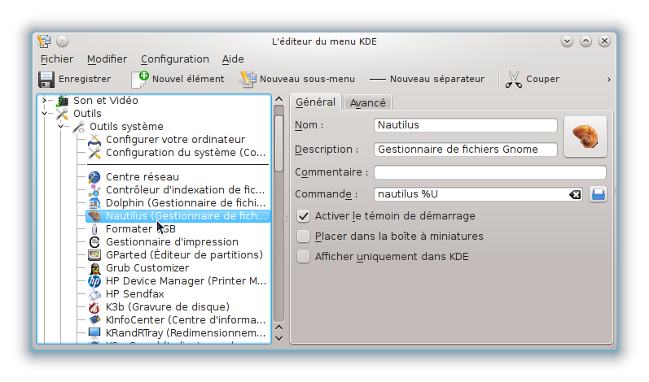Clear the Commande field with erase icon

[575, 194]
